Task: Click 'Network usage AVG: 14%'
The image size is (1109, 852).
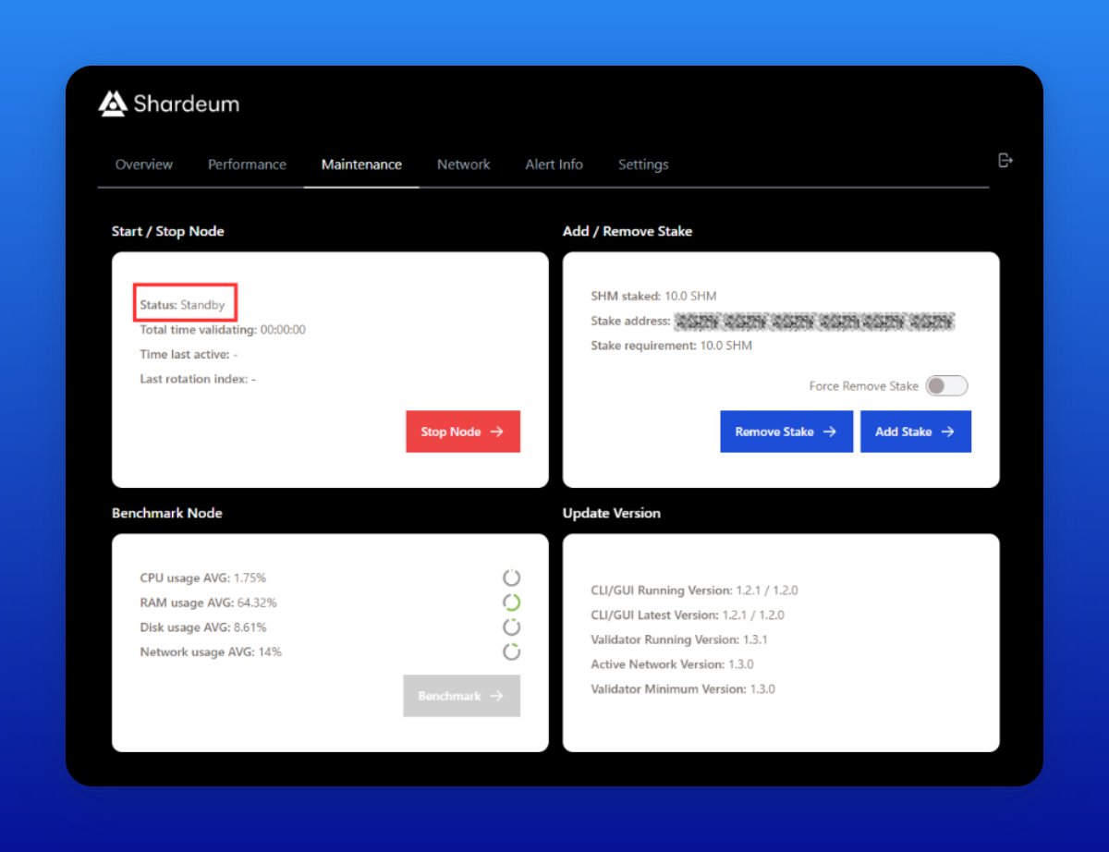Action: pos(211,652)
